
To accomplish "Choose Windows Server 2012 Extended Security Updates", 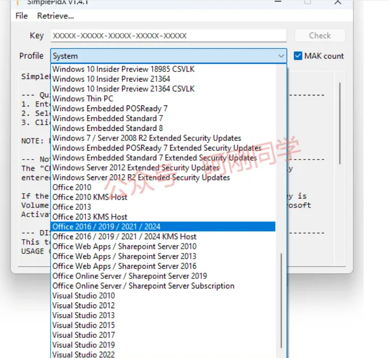I will click(163, 168).
